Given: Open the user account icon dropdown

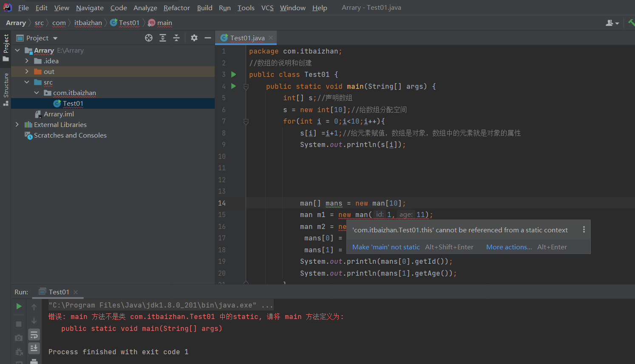Looking at the screenshot, I should 612,23.
